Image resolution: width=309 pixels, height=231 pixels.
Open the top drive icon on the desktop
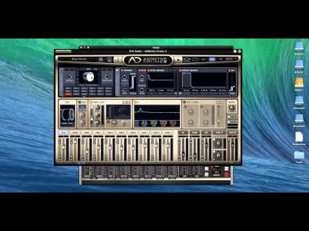tap(299, 47)
